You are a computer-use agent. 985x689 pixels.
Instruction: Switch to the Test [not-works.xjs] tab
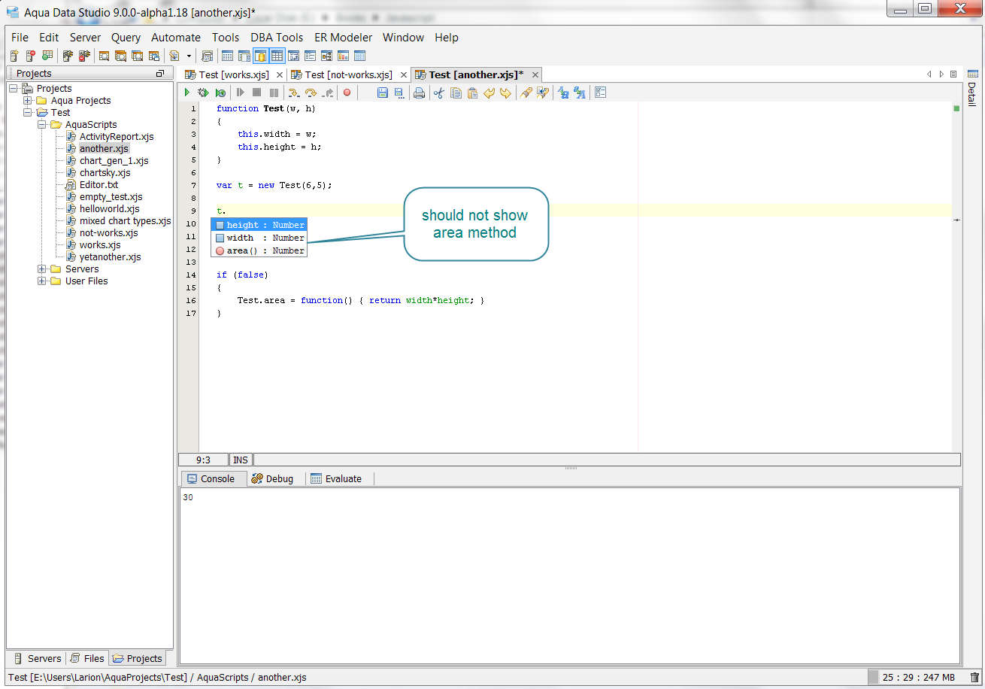[349, 74]
